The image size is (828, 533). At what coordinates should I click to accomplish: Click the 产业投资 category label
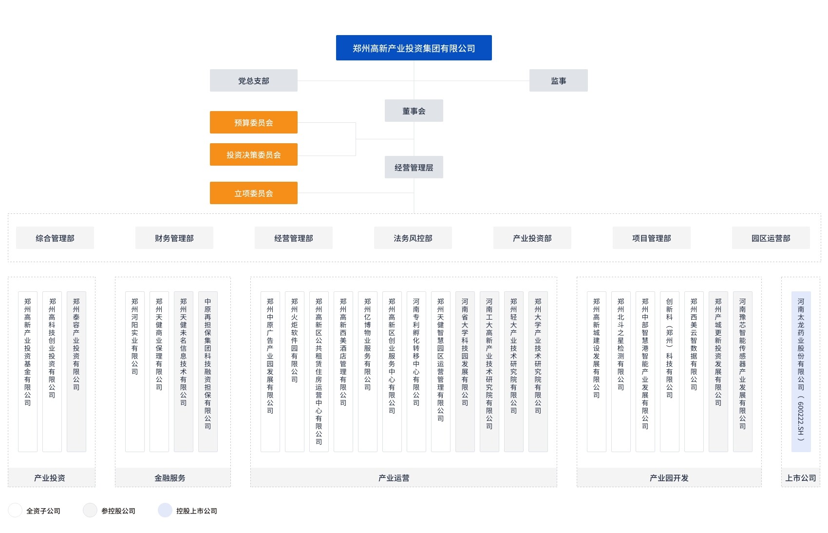50,477
